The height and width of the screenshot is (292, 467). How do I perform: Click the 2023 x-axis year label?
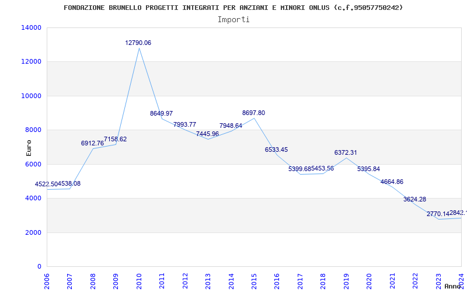[x=438, y=281]
